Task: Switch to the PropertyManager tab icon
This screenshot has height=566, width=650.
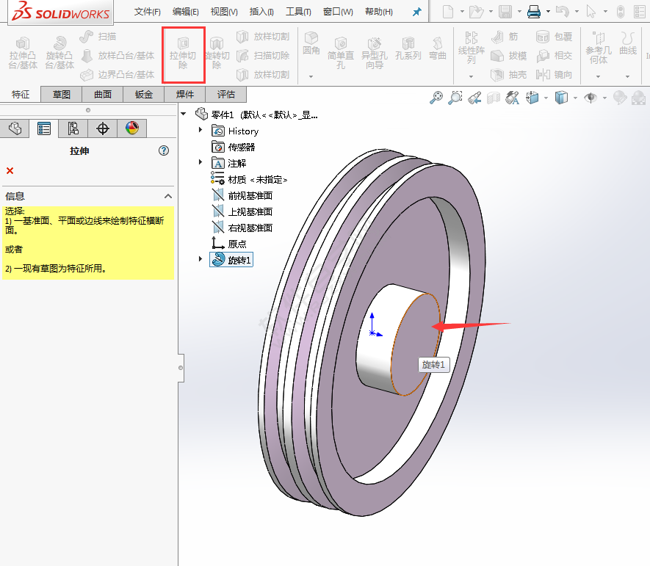Action: (x=44, y=128)
